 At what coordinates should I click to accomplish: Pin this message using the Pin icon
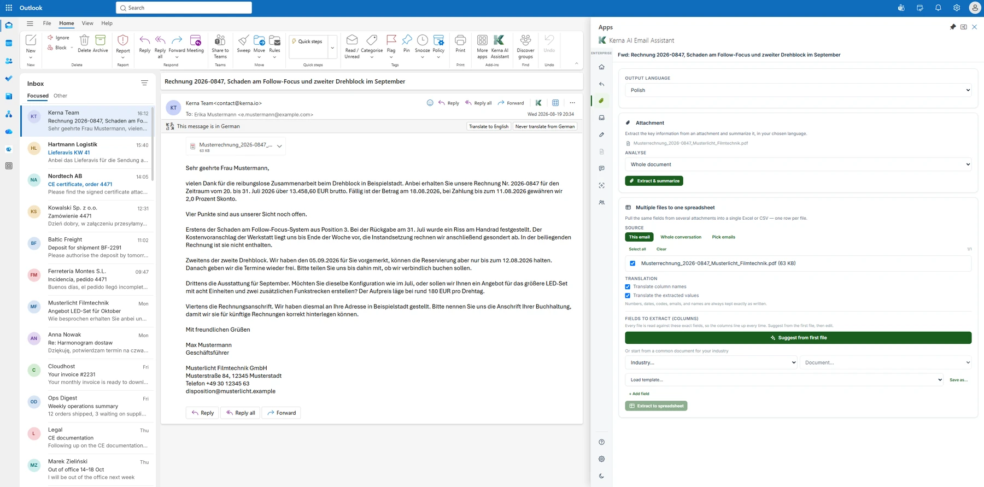(406, 40)
